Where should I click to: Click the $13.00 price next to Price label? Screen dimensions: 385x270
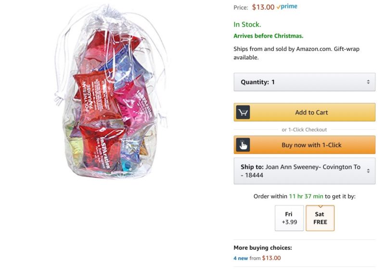[x=263, y=7]
